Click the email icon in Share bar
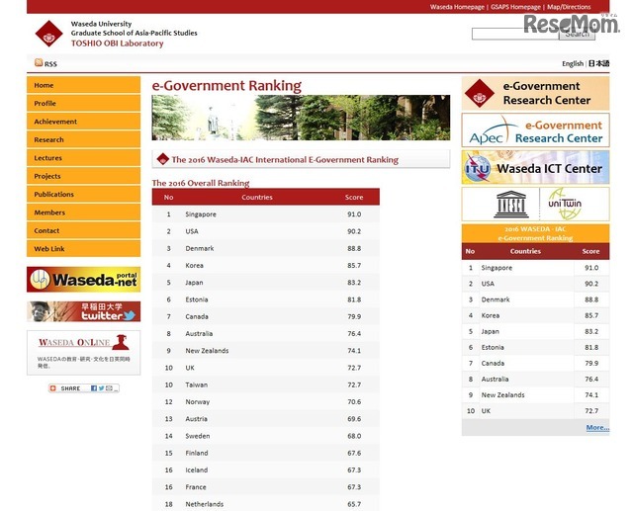 (109, 388)
